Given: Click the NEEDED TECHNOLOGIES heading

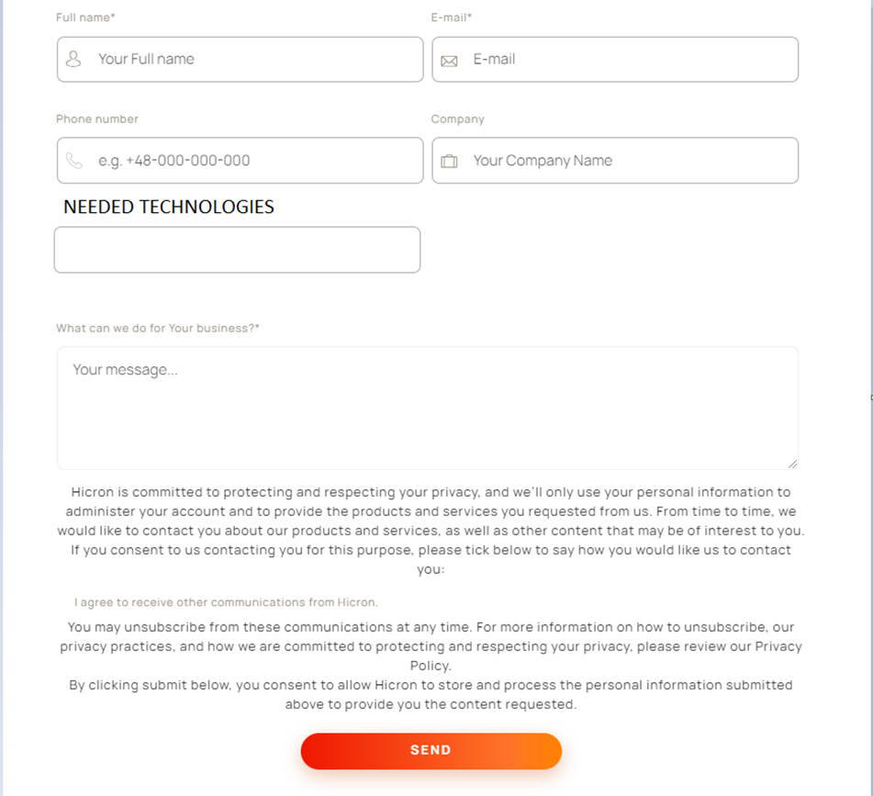Looking at the screenshot, I should [168, 207].
